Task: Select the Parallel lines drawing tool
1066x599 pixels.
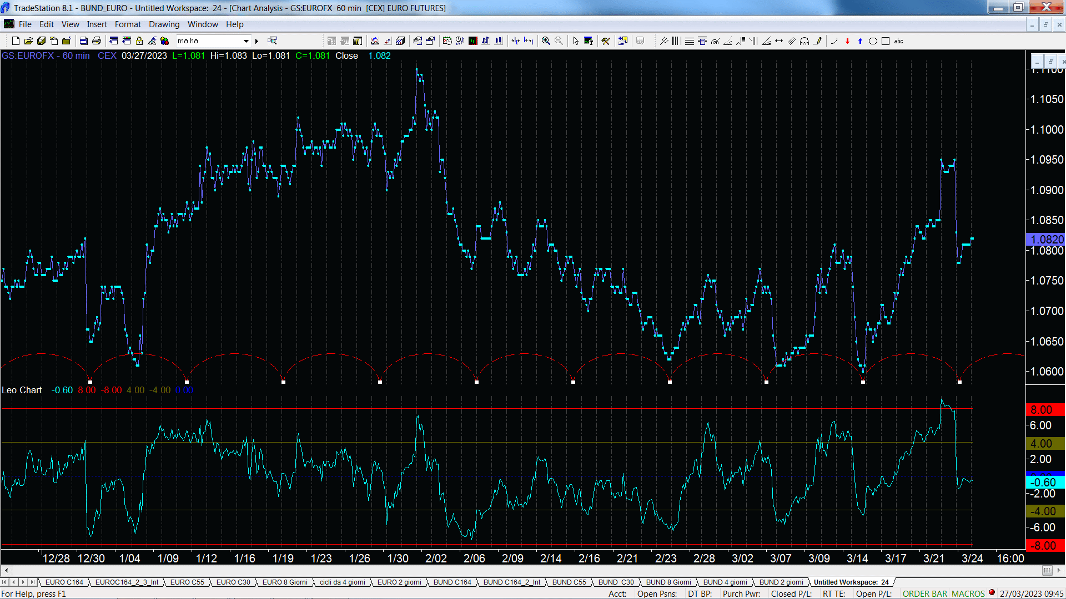Action: coord(792,41)
